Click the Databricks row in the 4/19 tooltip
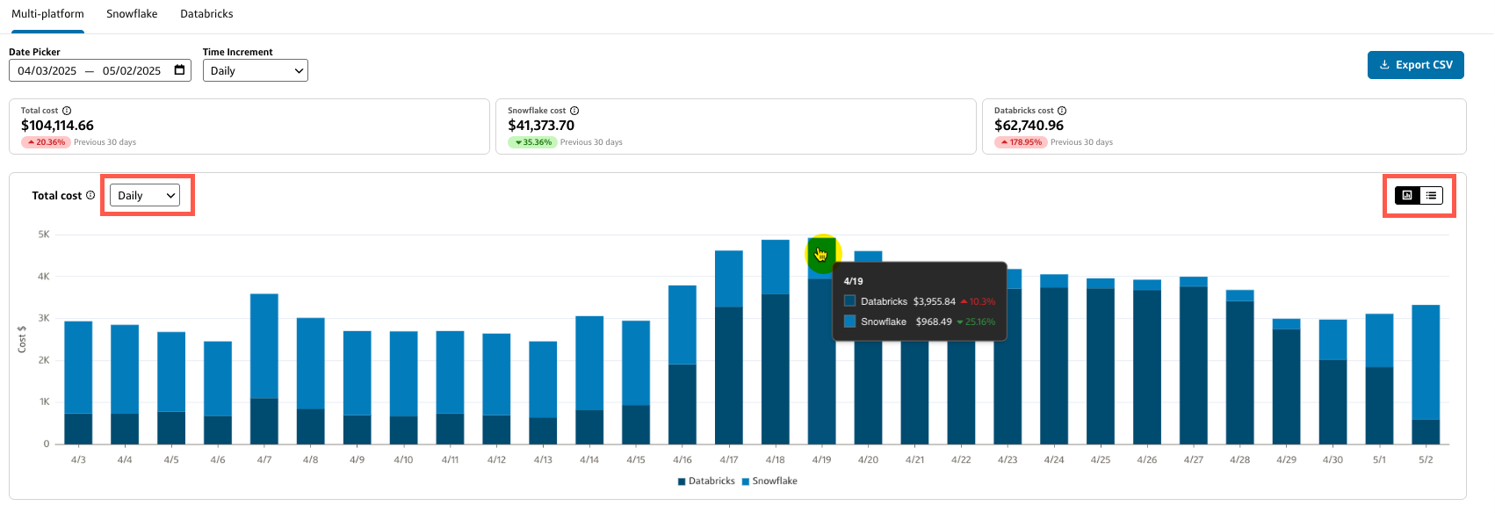 [920, 301]
